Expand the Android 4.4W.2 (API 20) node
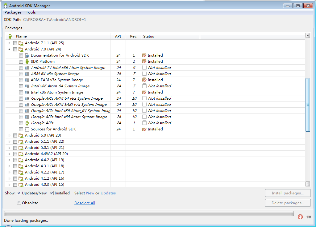Screen dimensions: 316x227 pyautogui.click(x=9, y=154)
